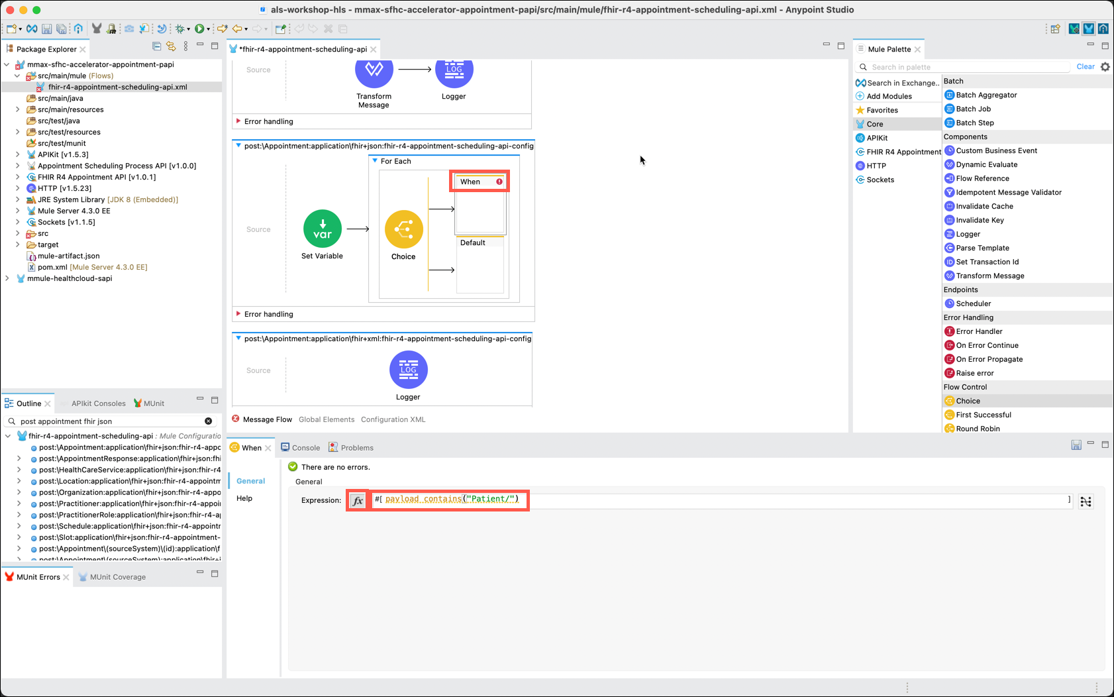Open the Problems tab
This screenshot has width=1114, height=697.
[x=351, y=448]
